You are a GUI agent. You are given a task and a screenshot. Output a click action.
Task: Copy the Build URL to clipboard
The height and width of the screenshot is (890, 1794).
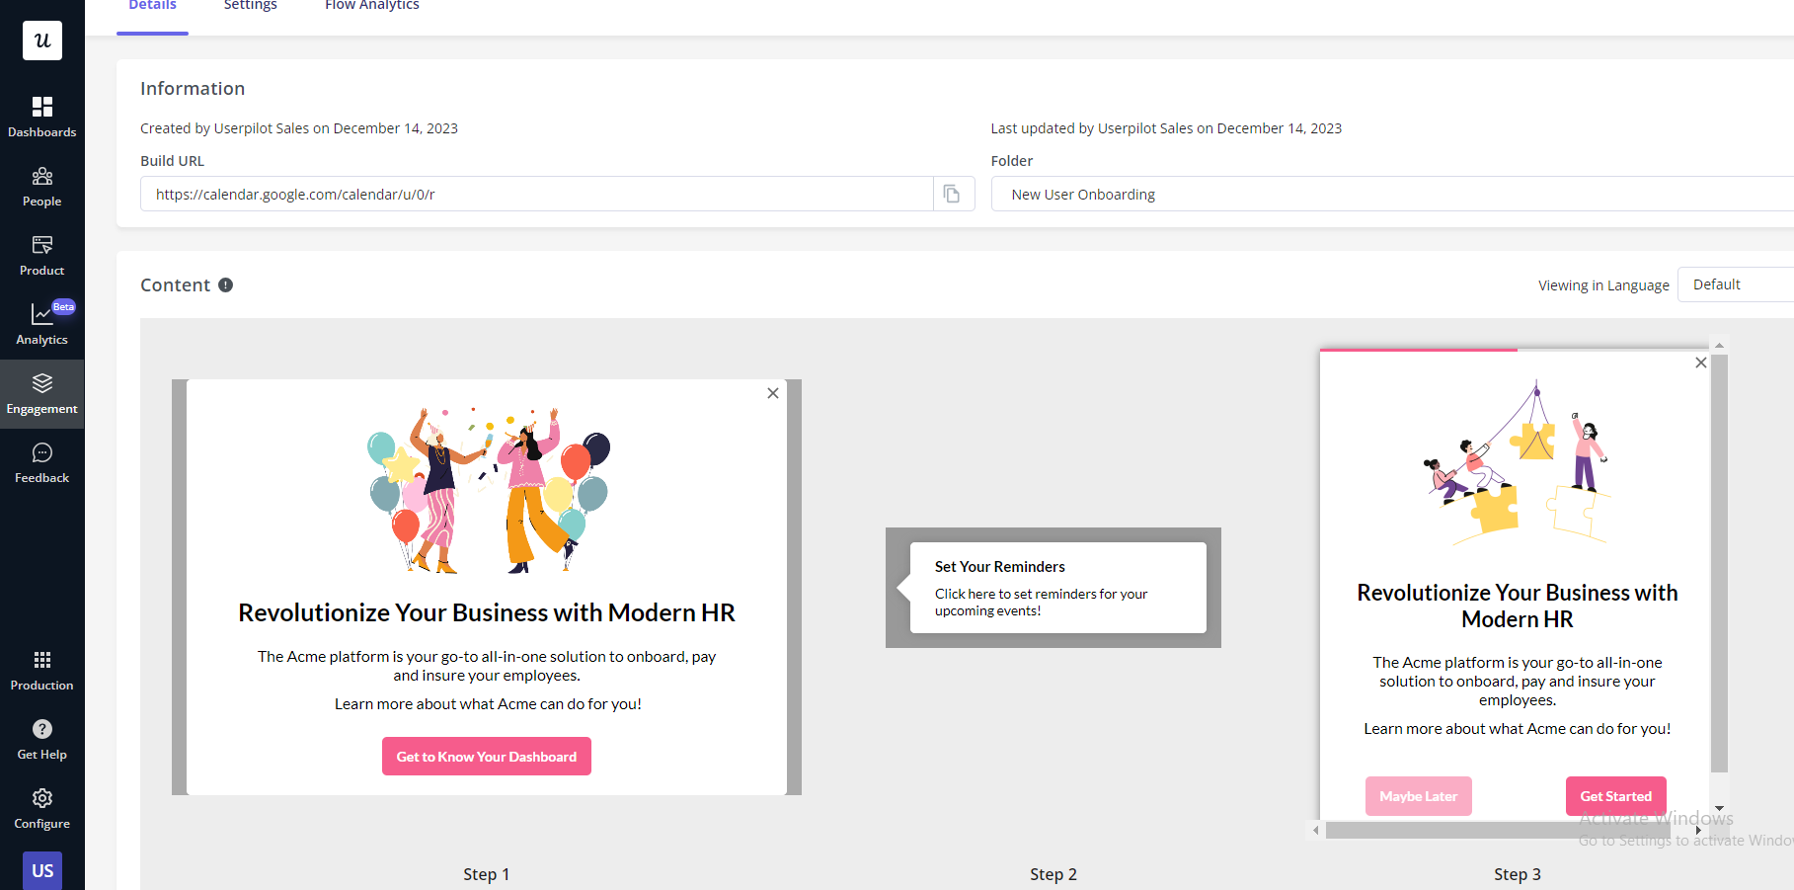[952, 194]
